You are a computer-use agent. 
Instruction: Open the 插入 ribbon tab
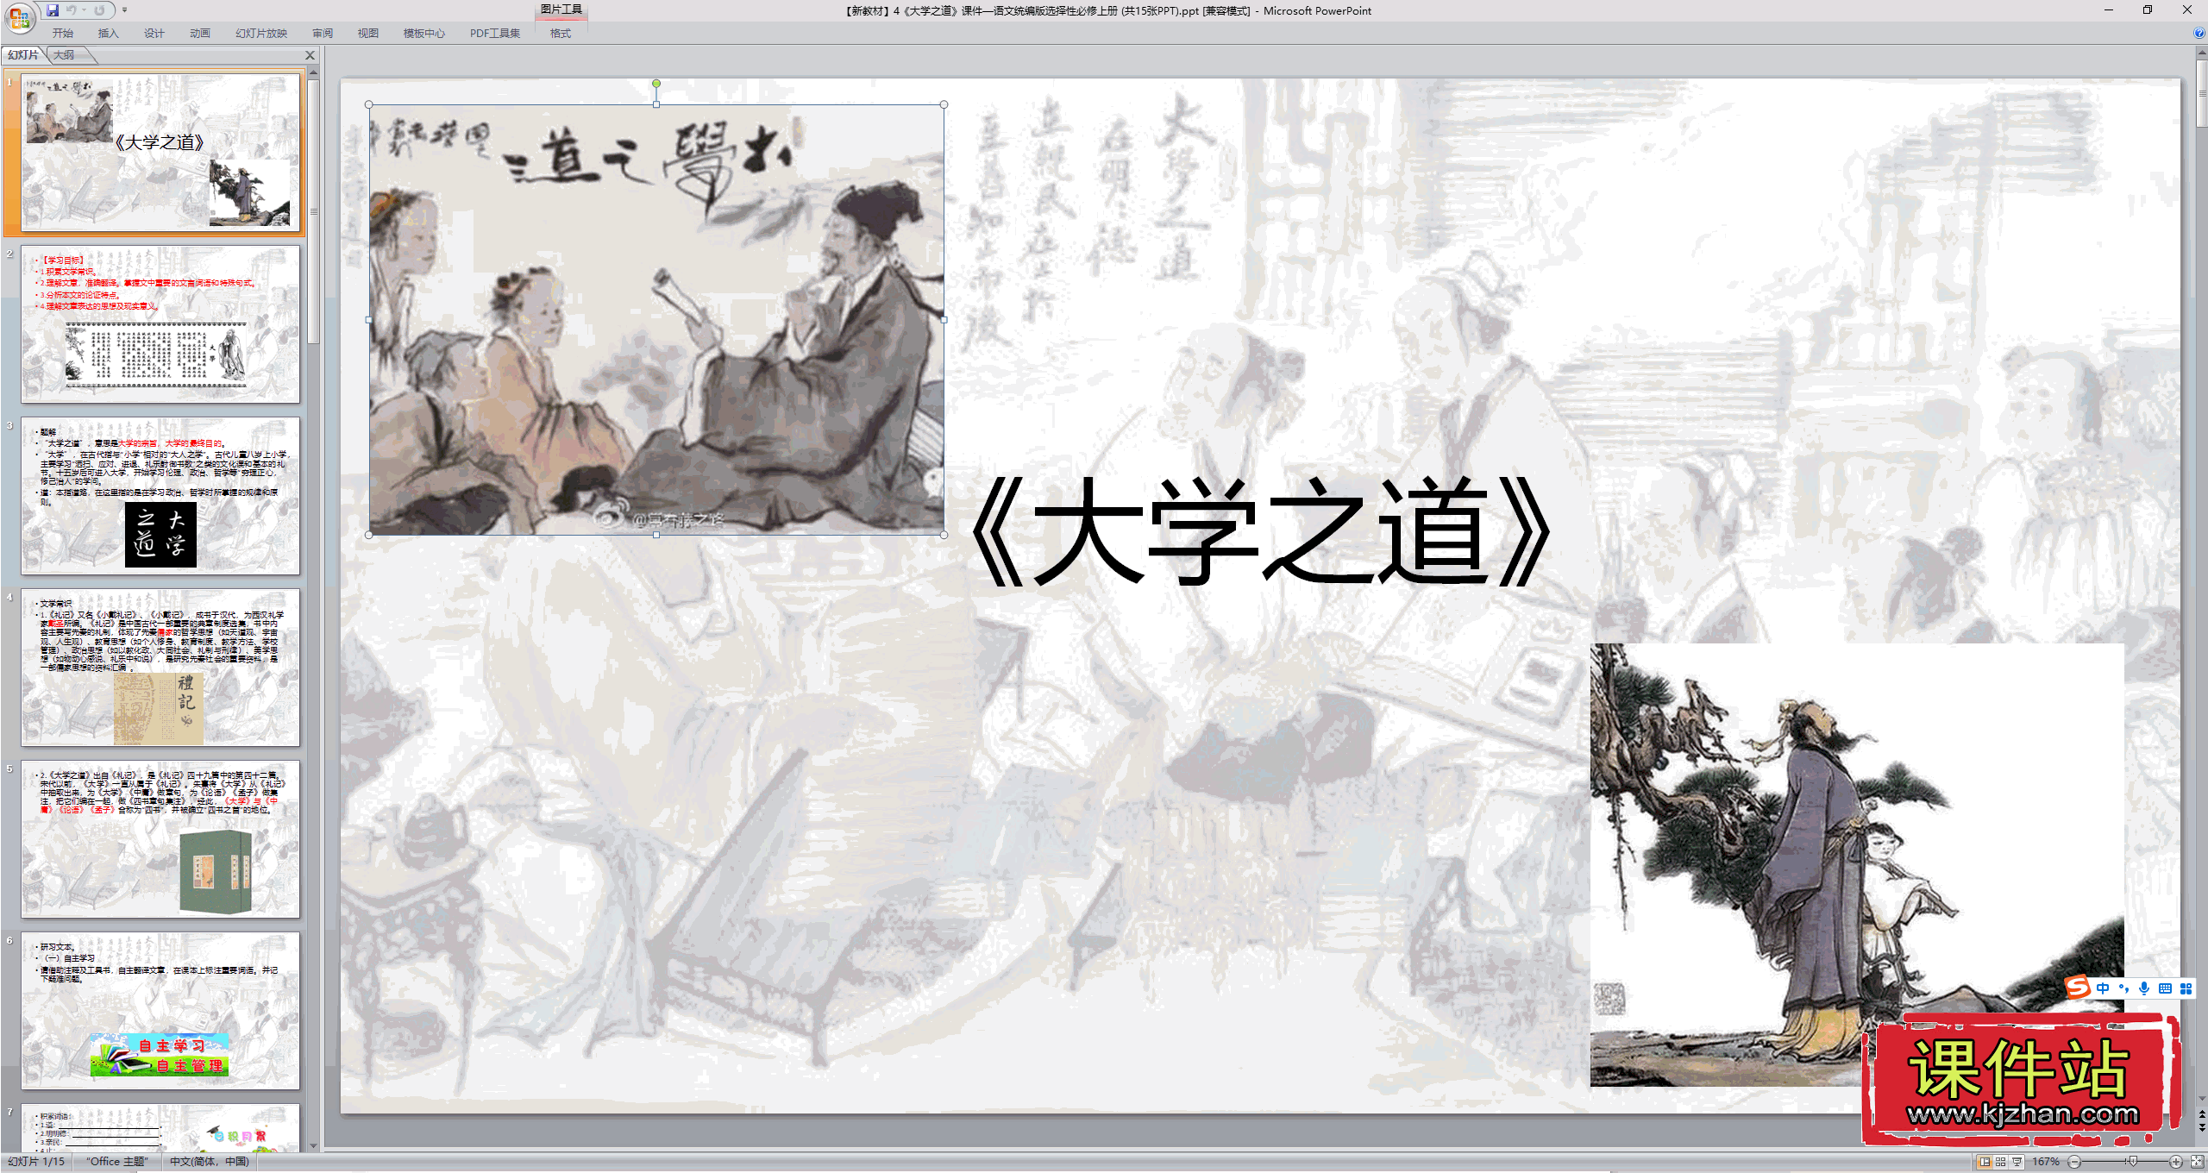108,34
